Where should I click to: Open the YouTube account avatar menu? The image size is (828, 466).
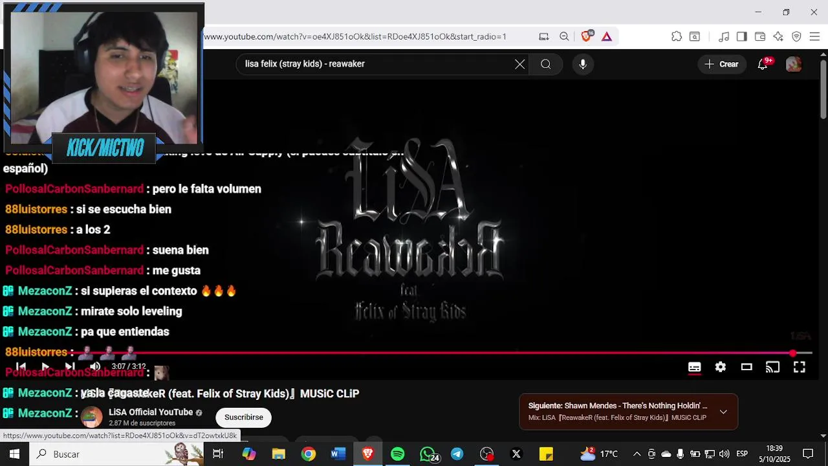pyautogui.click(x=794, y=64)
